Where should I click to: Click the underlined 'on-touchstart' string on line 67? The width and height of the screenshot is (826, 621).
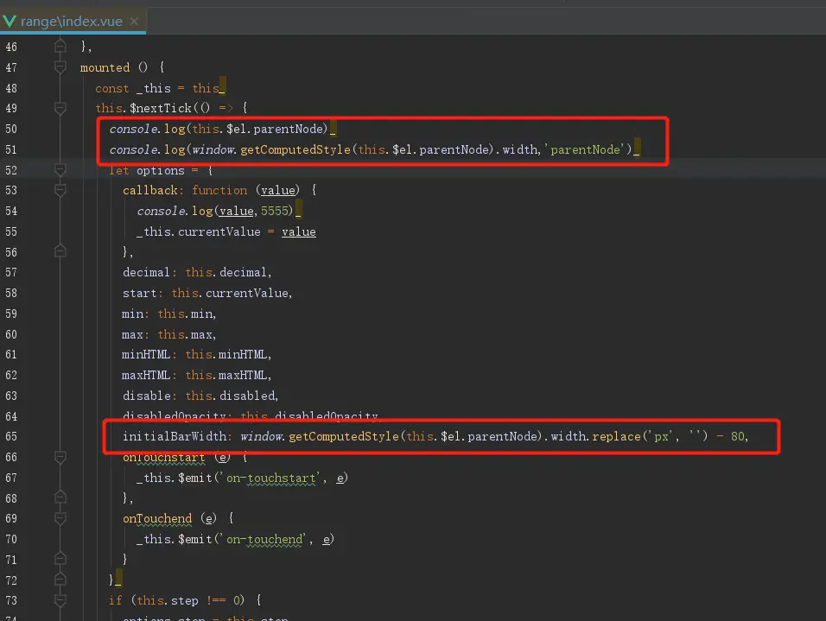(269, 478)
